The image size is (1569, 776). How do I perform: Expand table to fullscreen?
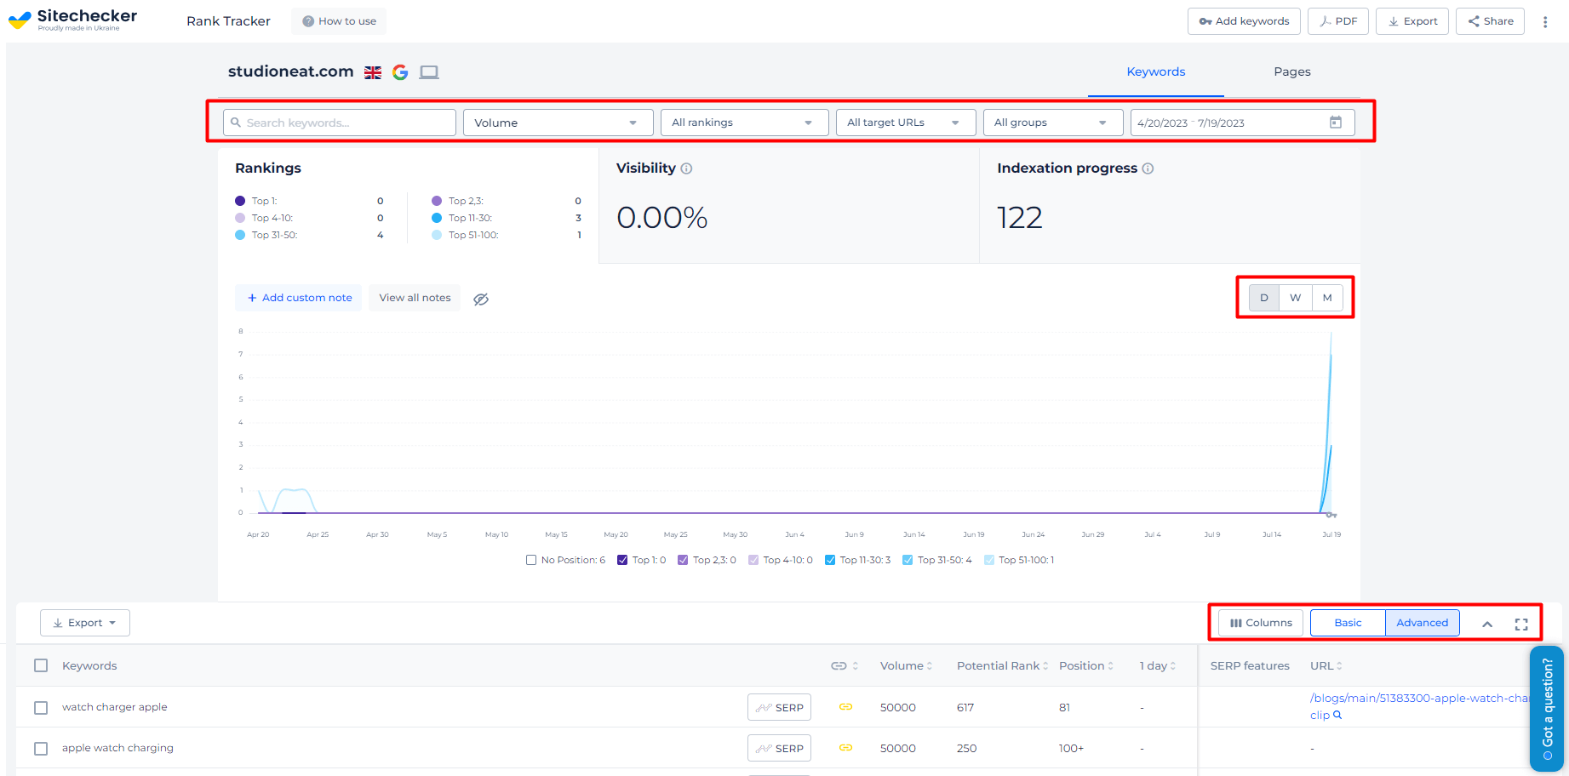1521,624
